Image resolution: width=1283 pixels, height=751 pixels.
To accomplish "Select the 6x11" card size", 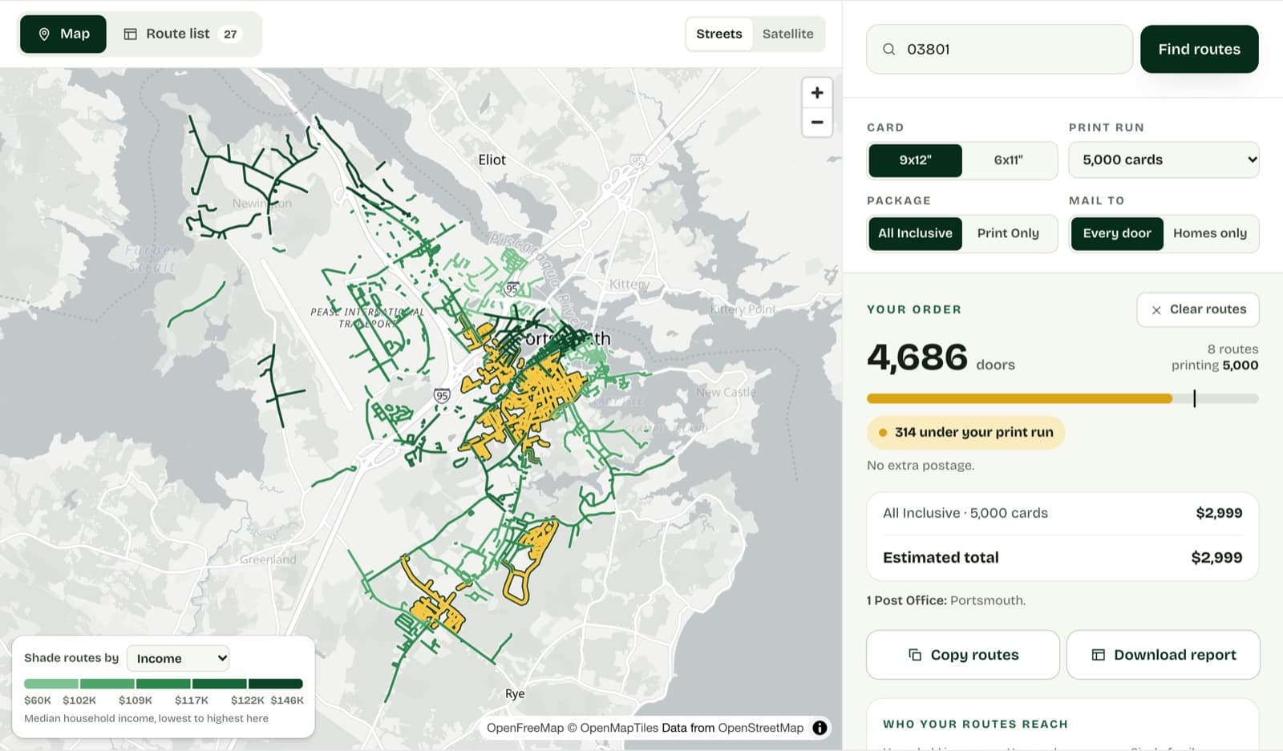I will pyautogui.click(x=1008, y=160).
